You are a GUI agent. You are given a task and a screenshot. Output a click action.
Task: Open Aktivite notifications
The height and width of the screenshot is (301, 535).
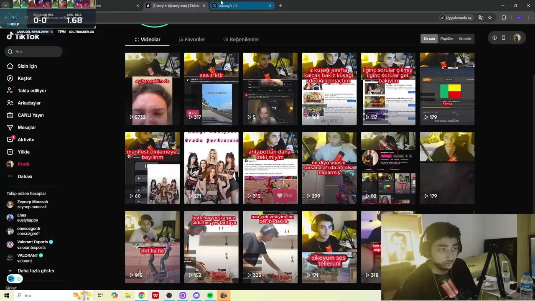26,140
